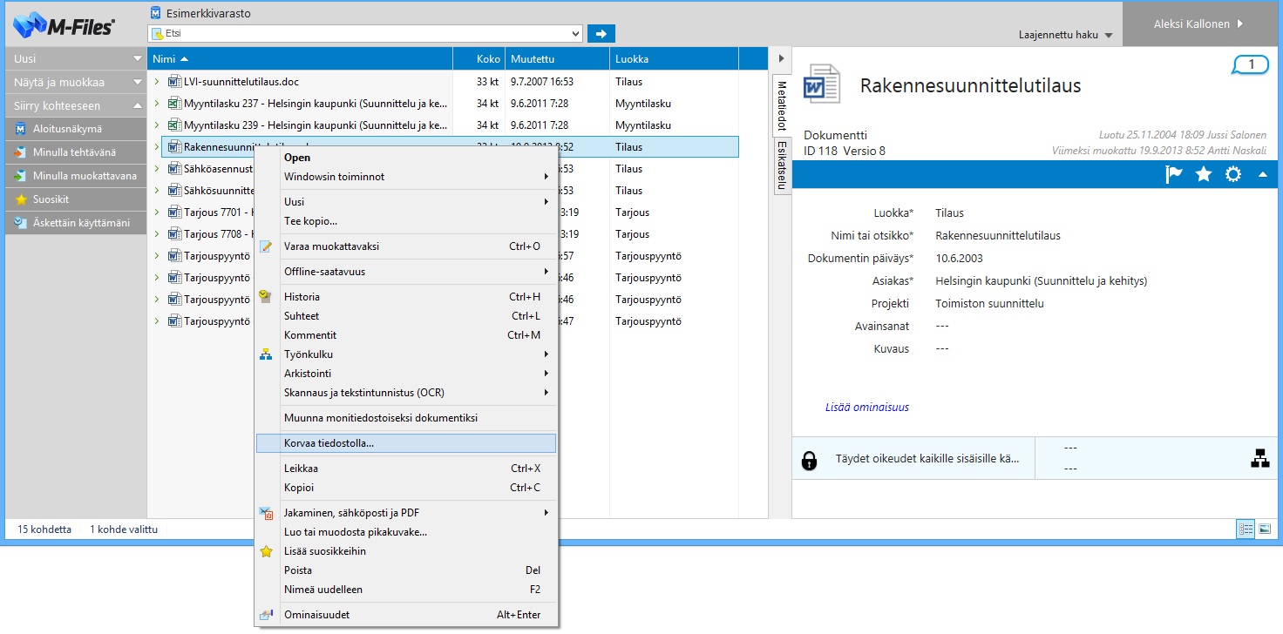Open the Etsi search dropdown arrow
Viewport: 1283px width, 634px height.
[x=574, y=33]
